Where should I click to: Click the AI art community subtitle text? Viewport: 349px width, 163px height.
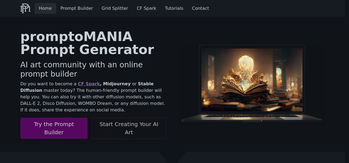(x=82, y=69)
